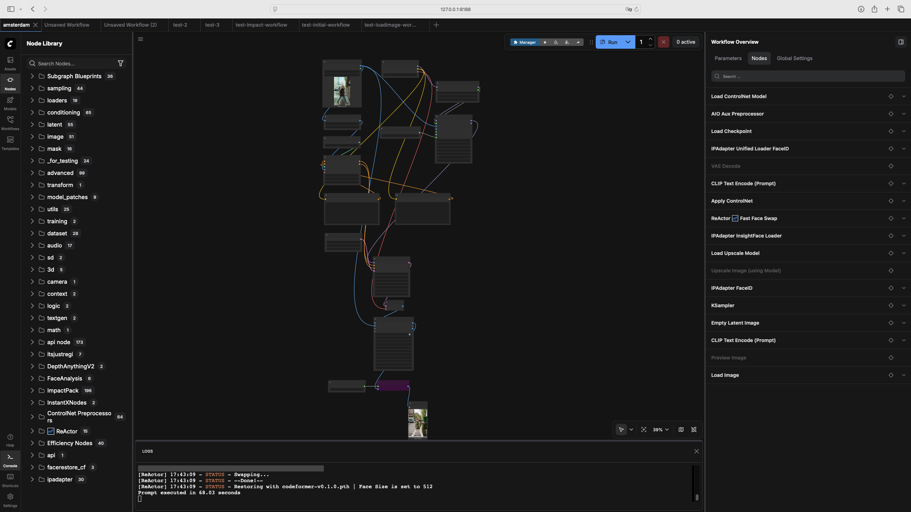Open the Parameters tab in Workflow Overview
Screen dimensions: 911x512
728,58
